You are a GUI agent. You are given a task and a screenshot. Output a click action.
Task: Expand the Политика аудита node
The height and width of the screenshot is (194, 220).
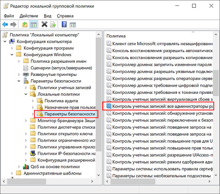click(x=33, y=101)
